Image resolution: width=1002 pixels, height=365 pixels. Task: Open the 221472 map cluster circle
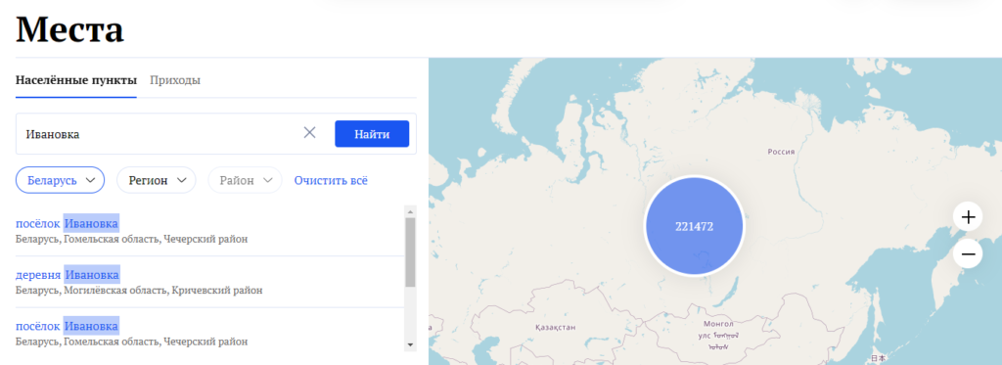[x=695, y=226]
